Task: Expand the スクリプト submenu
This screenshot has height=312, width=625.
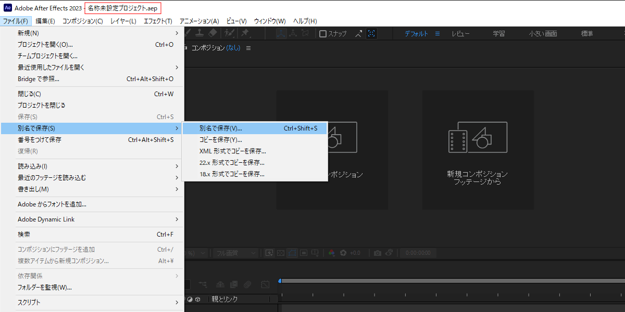Action: coord(93,302)
